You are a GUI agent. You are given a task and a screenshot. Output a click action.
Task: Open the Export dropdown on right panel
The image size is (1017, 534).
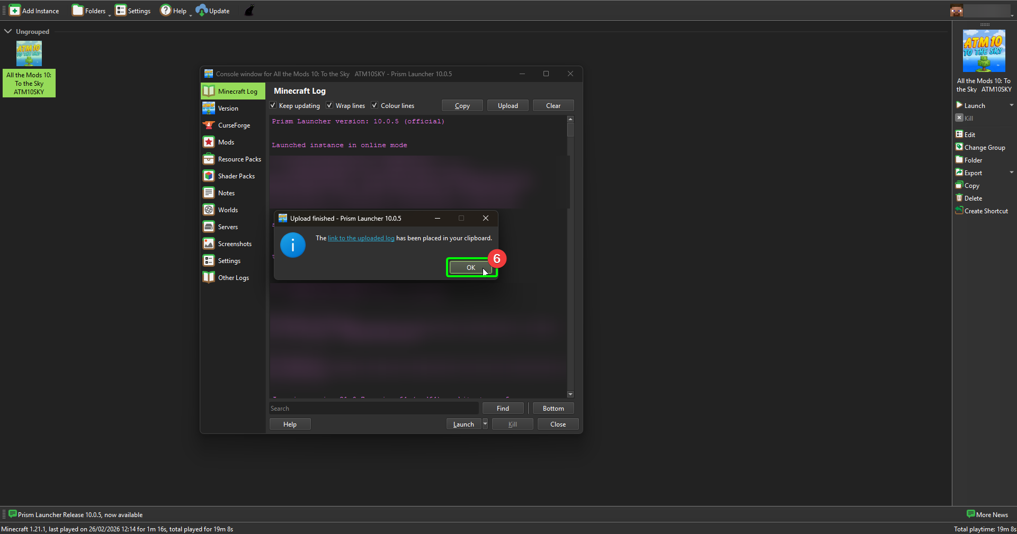click(x=1012, y=173)
